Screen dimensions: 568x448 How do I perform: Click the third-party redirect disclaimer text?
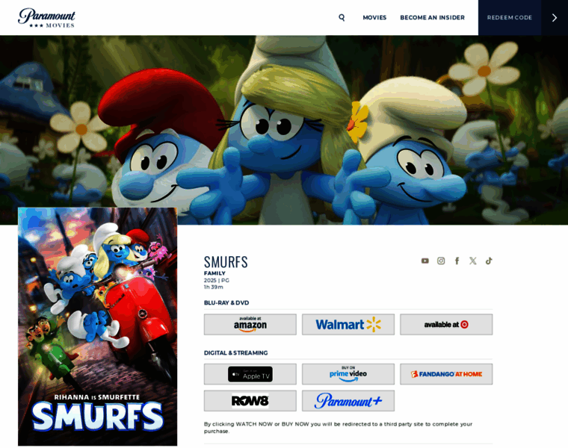tap(338, 427)
